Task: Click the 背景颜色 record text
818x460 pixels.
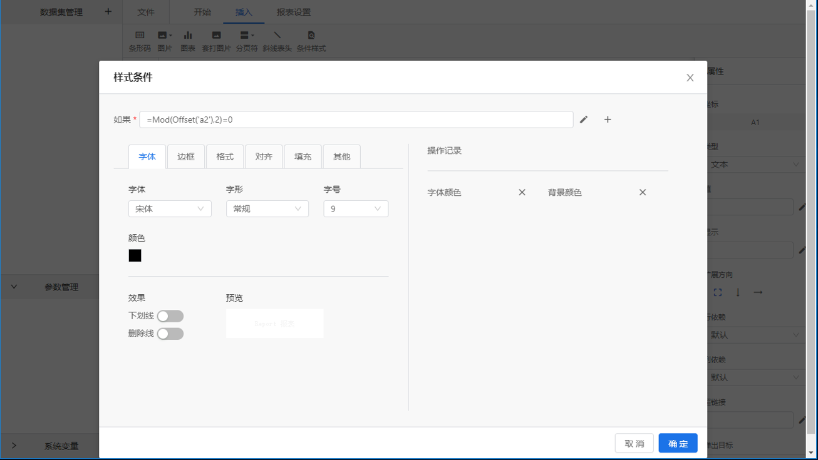Action: click(565, 192)
